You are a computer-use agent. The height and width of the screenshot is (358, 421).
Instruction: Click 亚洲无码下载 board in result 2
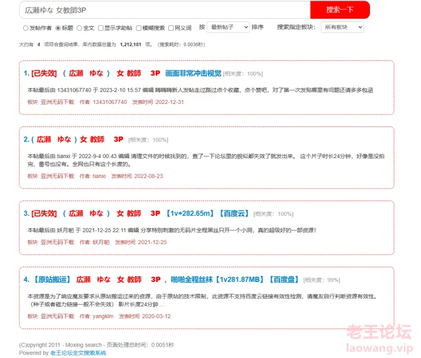pos(57,176)
